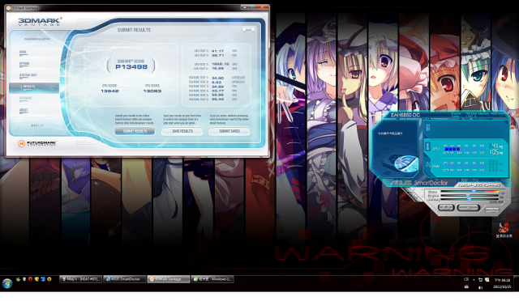Switch to the HEAT taskbar window button
The image size is (519, 301).
pos(80,279)
